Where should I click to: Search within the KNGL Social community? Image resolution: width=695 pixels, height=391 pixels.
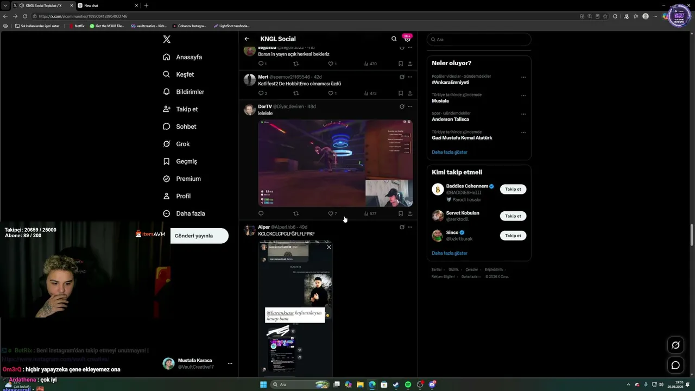pyautogui.click(x=394, y=39)
